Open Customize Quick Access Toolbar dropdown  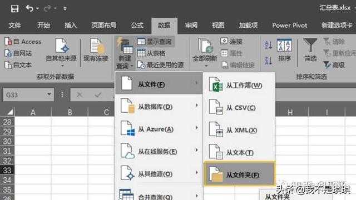65,9
